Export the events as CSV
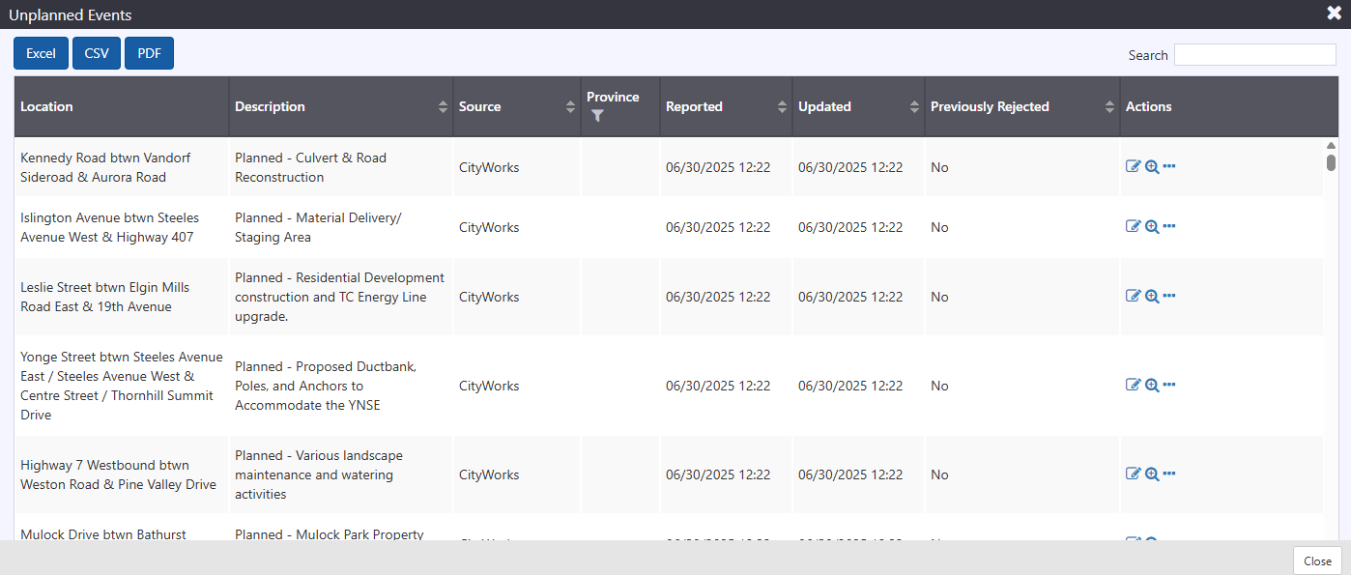The image size is (1351, 575). pos(97,54)
